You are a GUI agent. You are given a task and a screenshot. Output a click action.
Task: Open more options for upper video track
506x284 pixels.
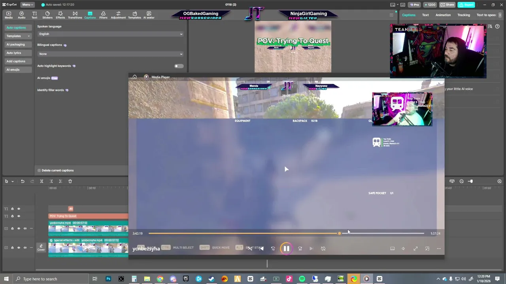click(31, 228)
